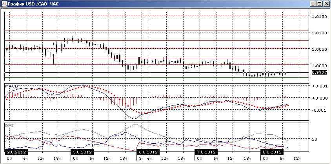Select the 8.8.2012 date marker
Screen dimensions: 331x164
[x=272, y=152]
